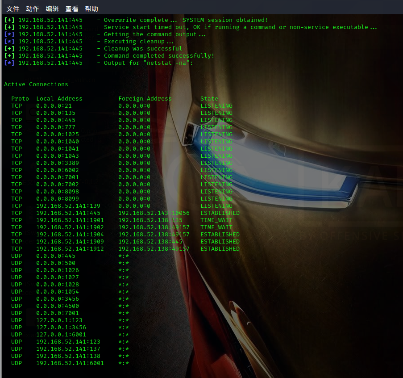The width and height of the screenshot is (403, 378).
Task: Click UDP local address 0.0.0.0:1026
Action: pyautogui.click(x=58, y=270)
